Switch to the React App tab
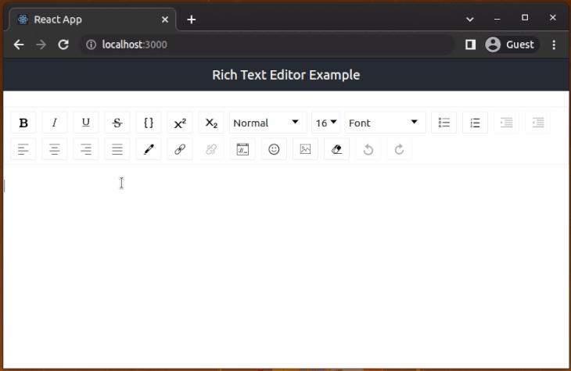The image size is (571, 371). tap(92, 20)
